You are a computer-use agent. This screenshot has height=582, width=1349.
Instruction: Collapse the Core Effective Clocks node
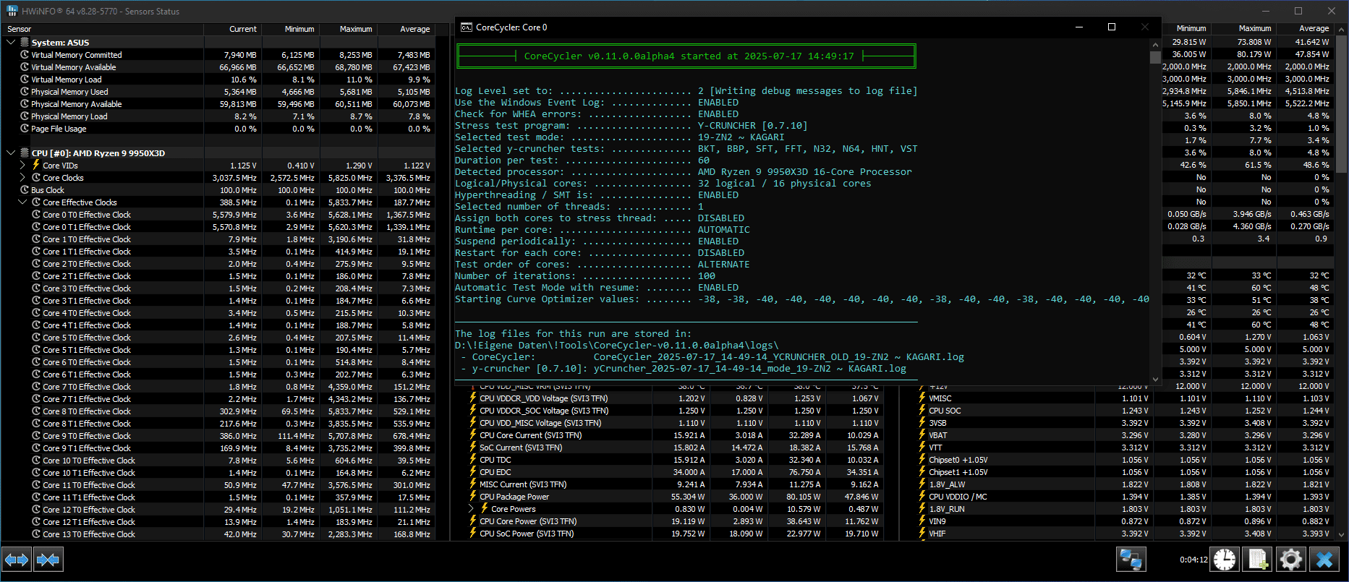point(22,202)
